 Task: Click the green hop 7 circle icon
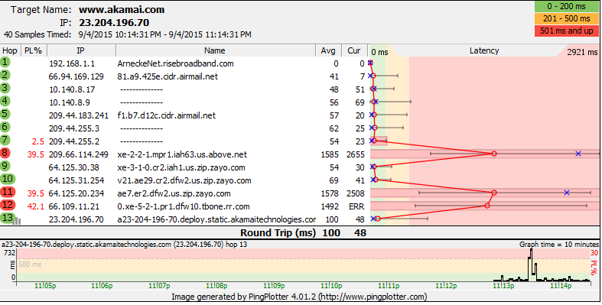point(5,141)
